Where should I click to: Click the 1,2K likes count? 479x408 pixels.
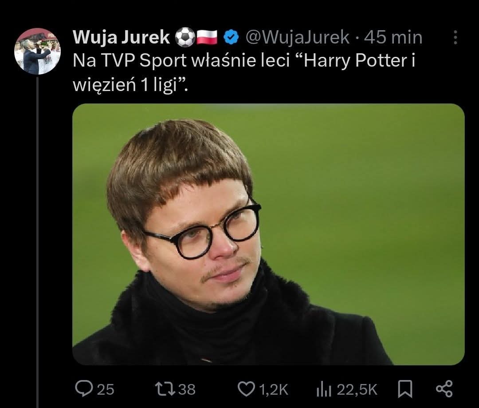(273, 390)
